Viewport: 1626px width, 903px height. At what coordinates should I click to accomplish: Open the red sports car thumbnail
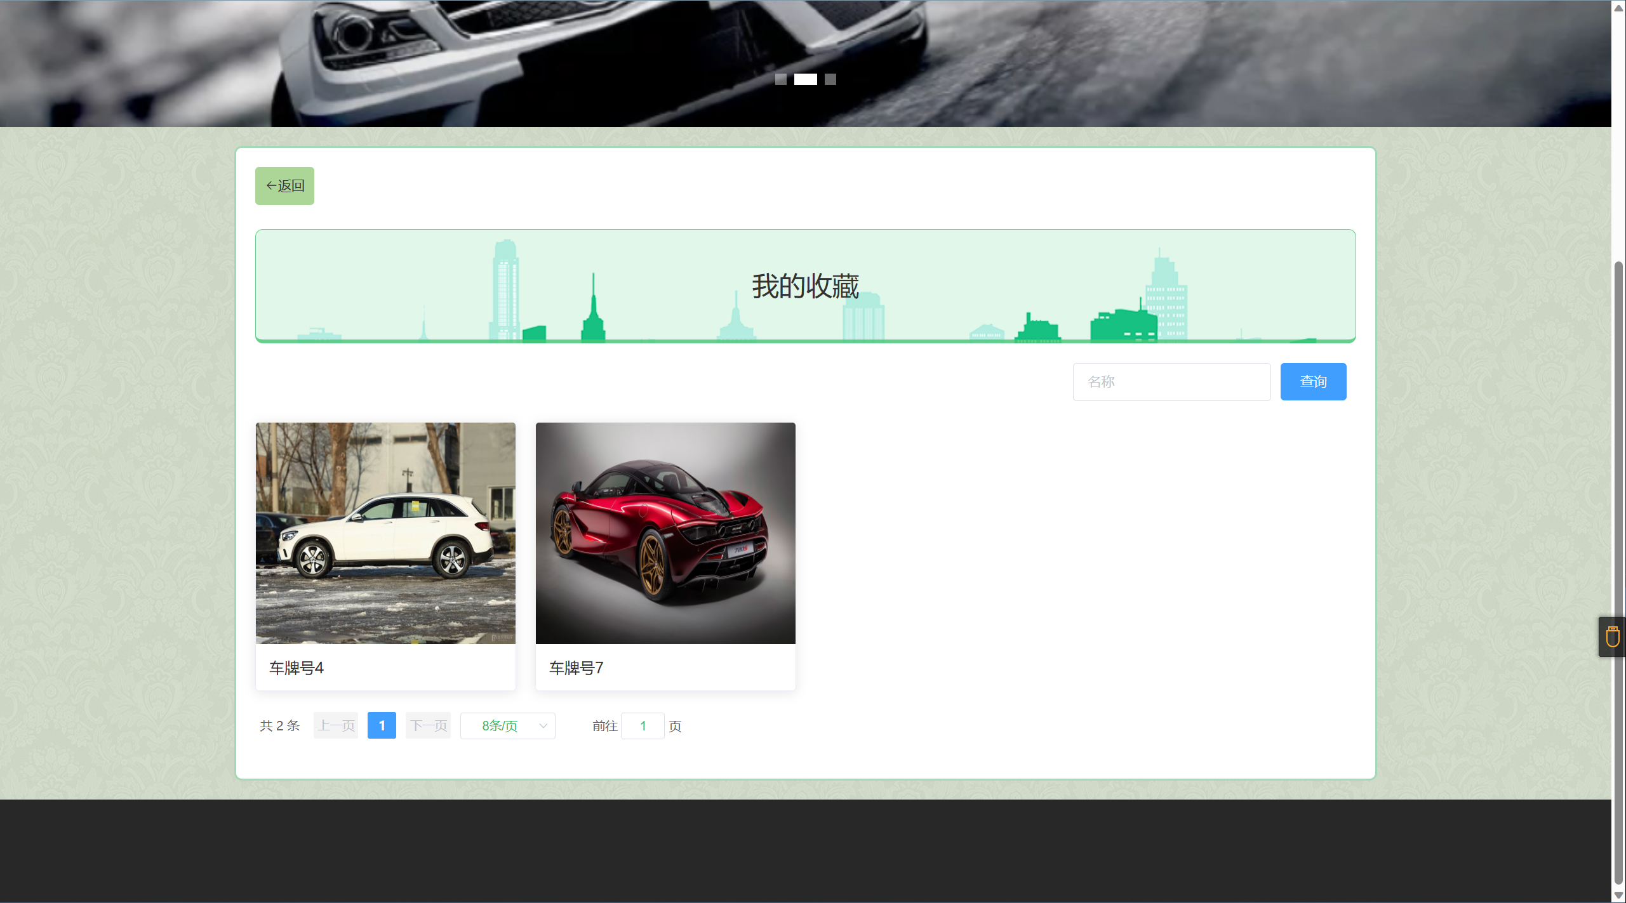[x=665, y=533]
